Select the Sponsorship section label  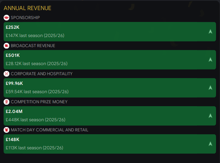[x=25, y=18]
